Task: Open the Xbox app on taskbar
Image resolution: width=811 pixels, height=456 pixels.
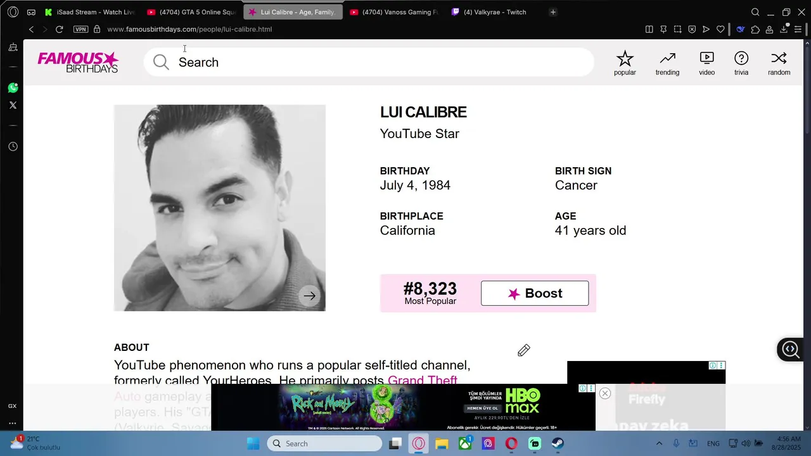Action: point(465,443)
